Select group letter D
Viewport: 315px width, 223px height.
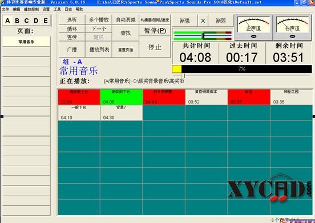(36, 20)
